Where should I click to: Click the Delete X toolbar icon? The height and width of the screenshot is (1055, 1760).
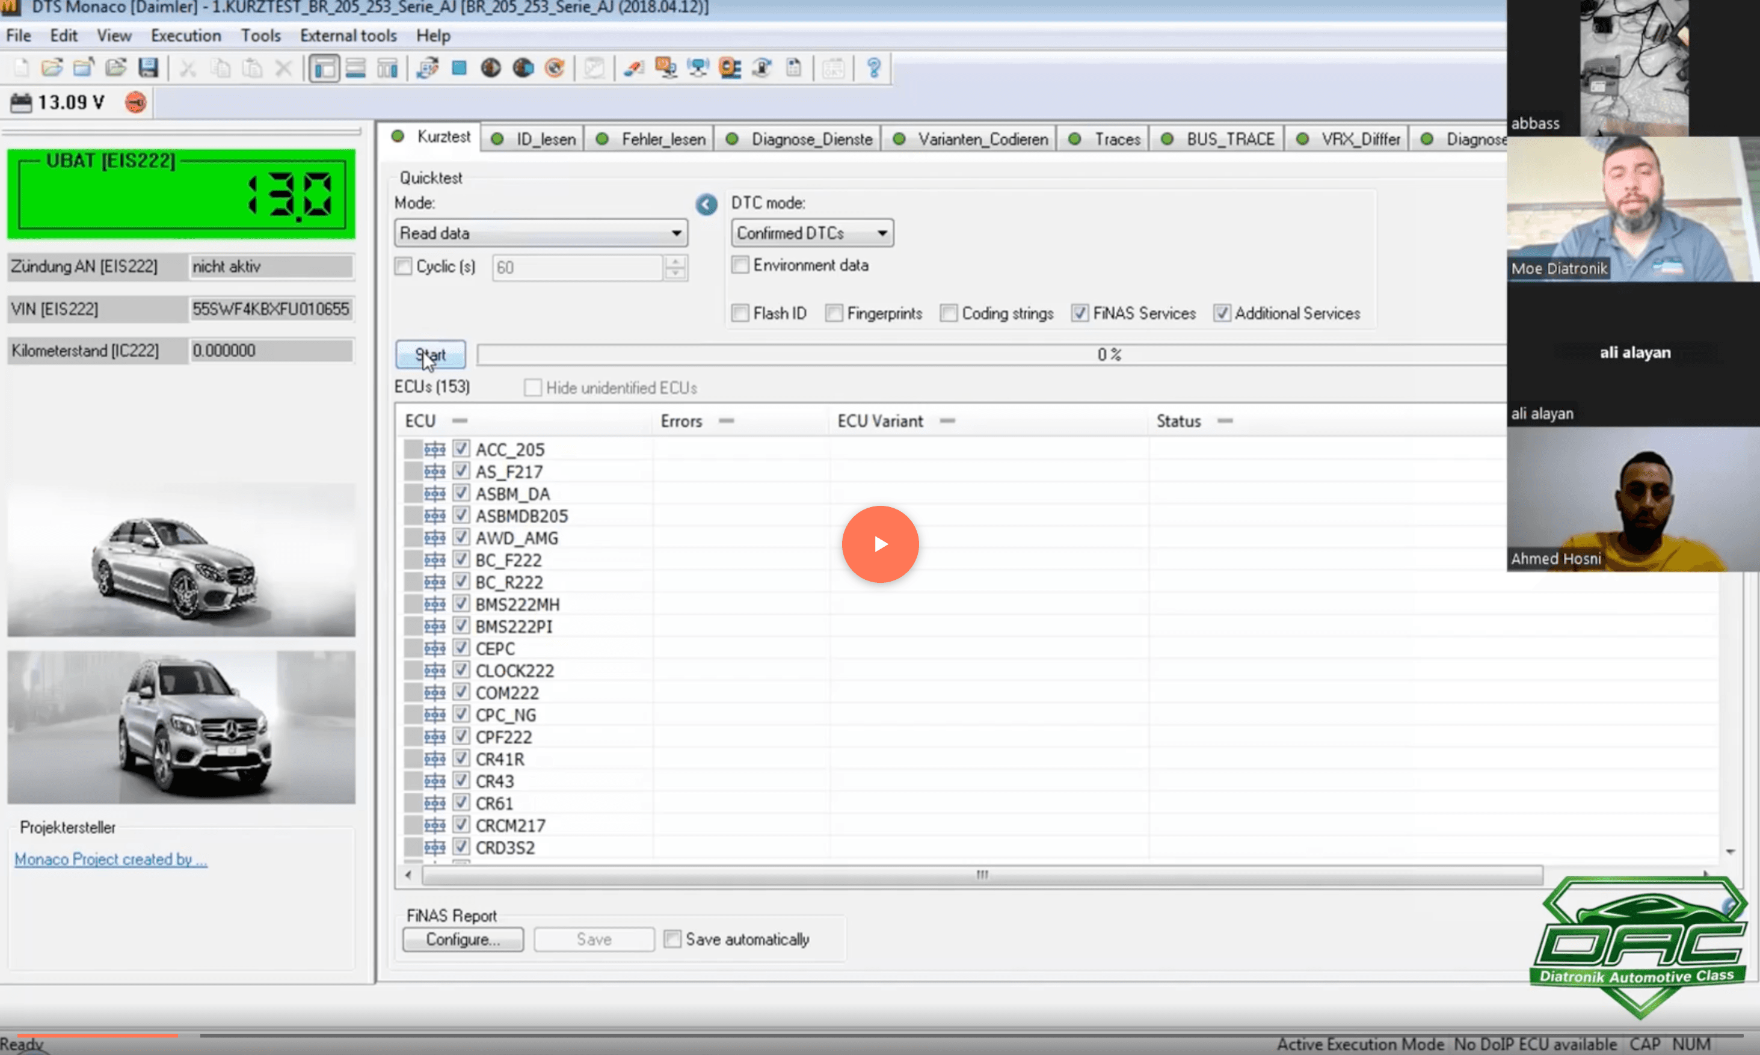point(284,68)
